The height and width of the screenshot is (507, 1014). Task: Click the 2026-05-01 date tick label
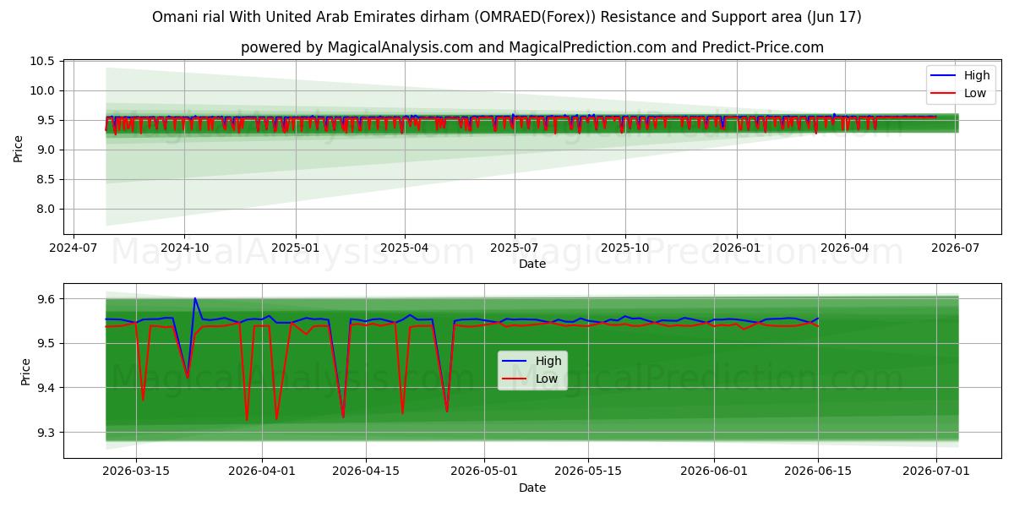(x=484, y=471)
